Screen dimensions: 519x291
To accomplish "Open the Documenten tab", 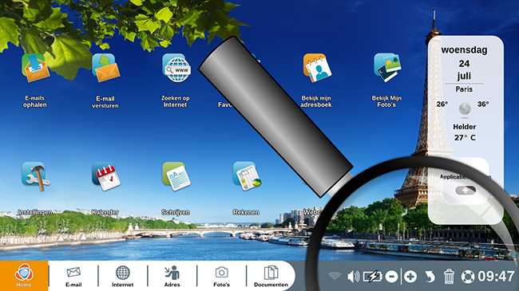I will [x=271, y=277].
